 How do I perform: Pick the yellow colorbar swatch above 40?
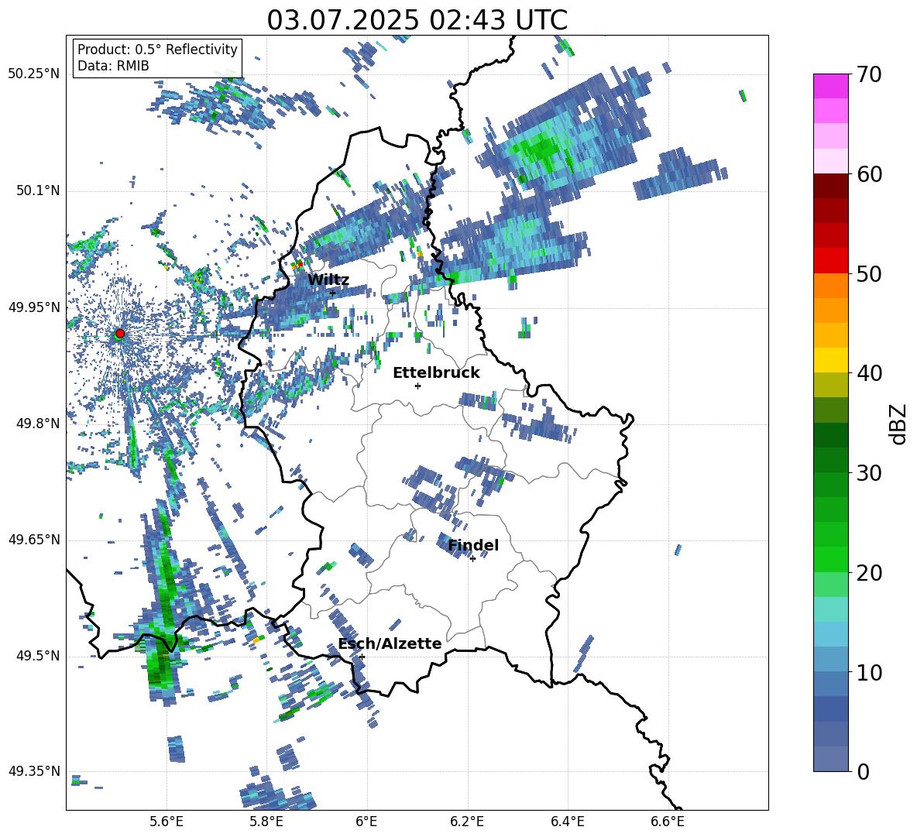pyautogui.click(x=830, y=360)
